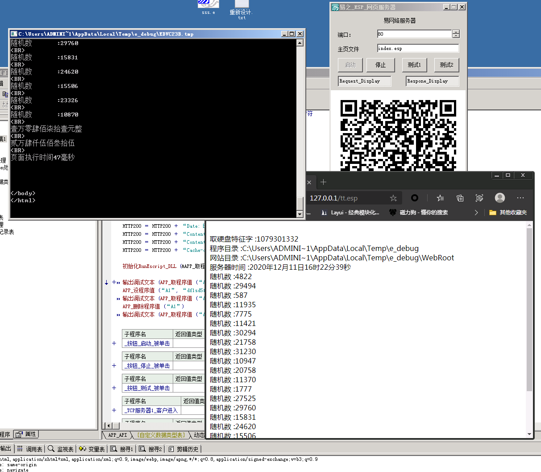The height and width of the screenshot is (472, 541).
Task: Click the console window title bar icon
Action: pos(14,33)
